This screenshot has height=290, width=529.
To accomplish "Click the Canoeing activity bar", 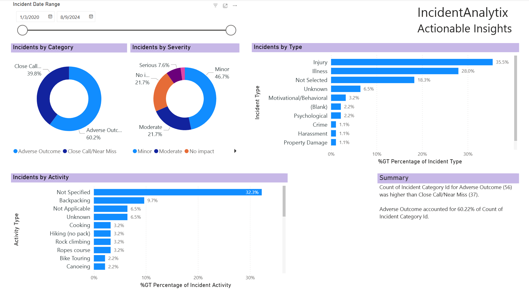I will 100,267.
